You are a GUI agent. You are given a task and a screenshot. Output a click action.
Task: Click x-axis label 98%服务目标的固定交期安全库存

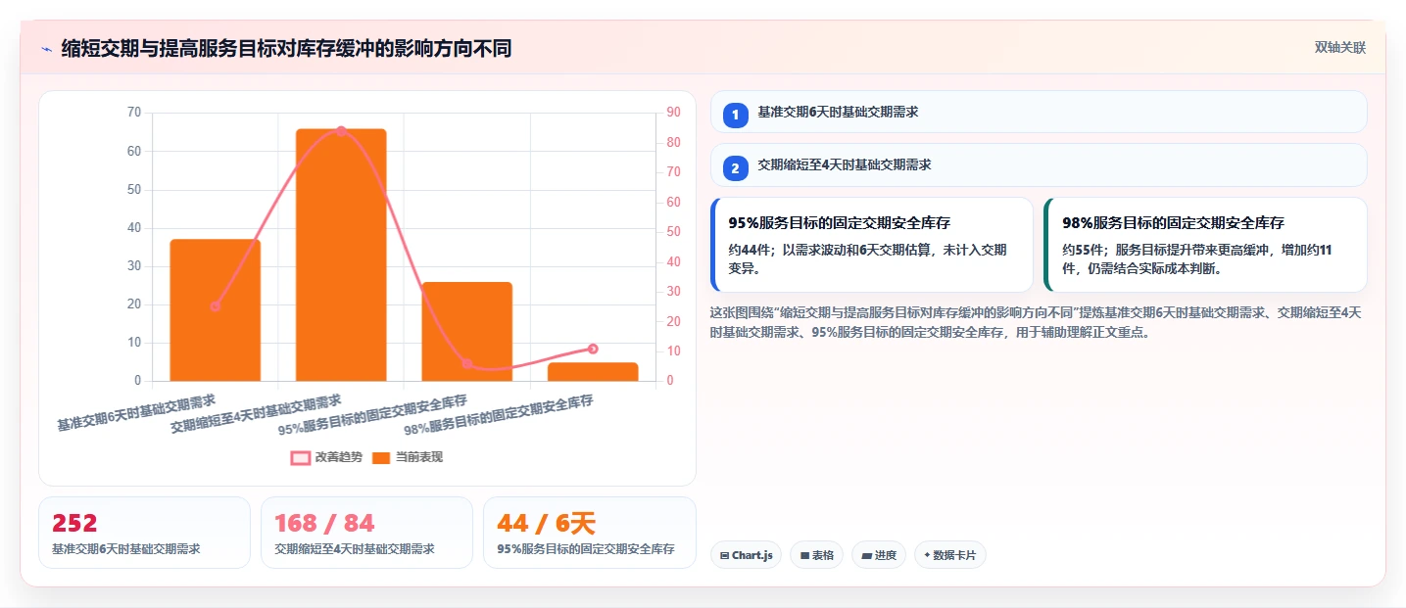(498, 415)
